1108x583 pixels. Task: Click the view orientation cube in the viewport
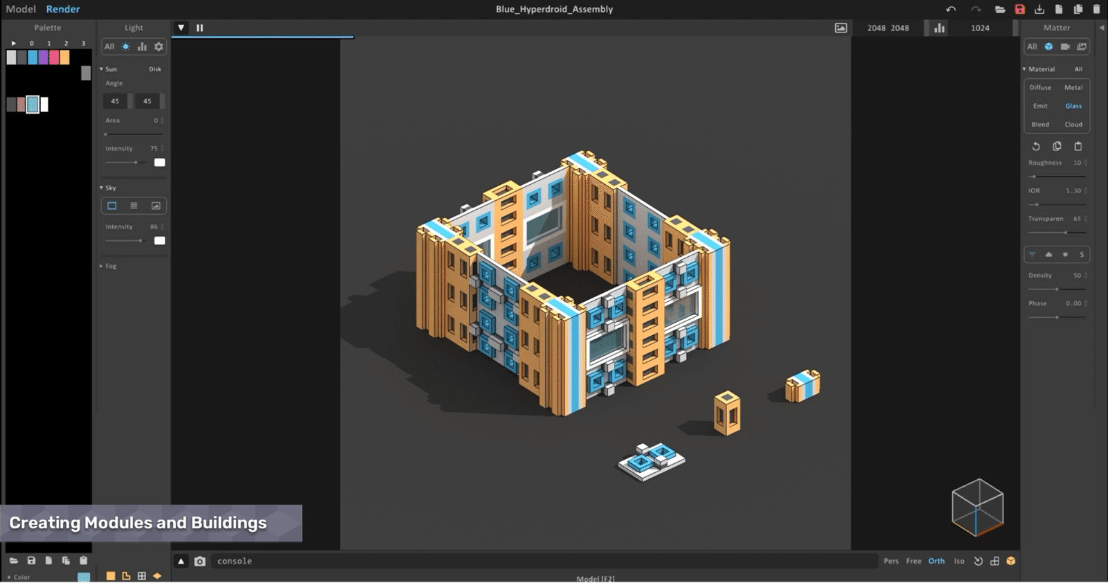tap(978, 507)
